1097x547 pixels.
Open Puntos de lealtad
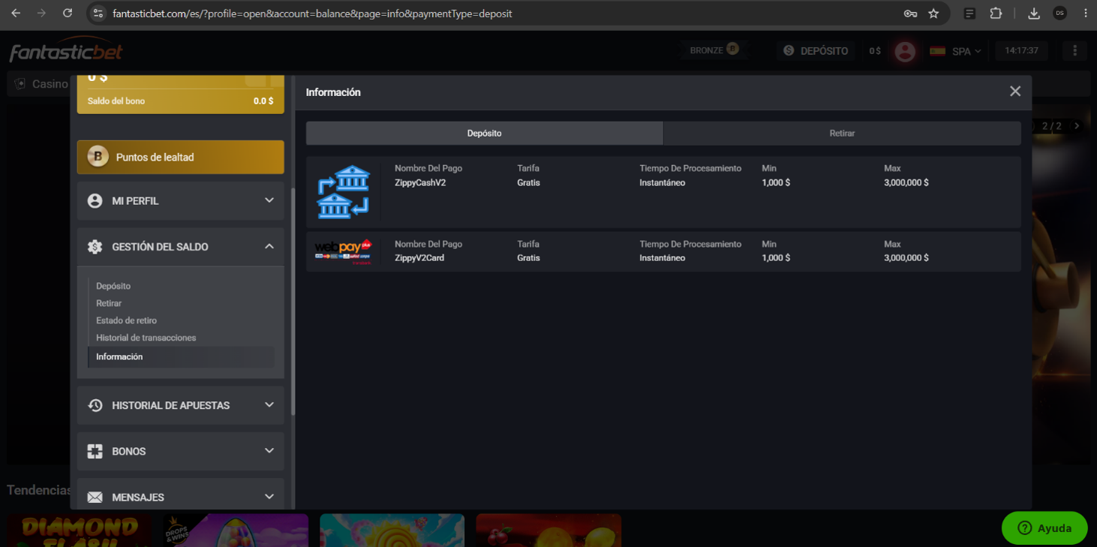coord(181,157)
